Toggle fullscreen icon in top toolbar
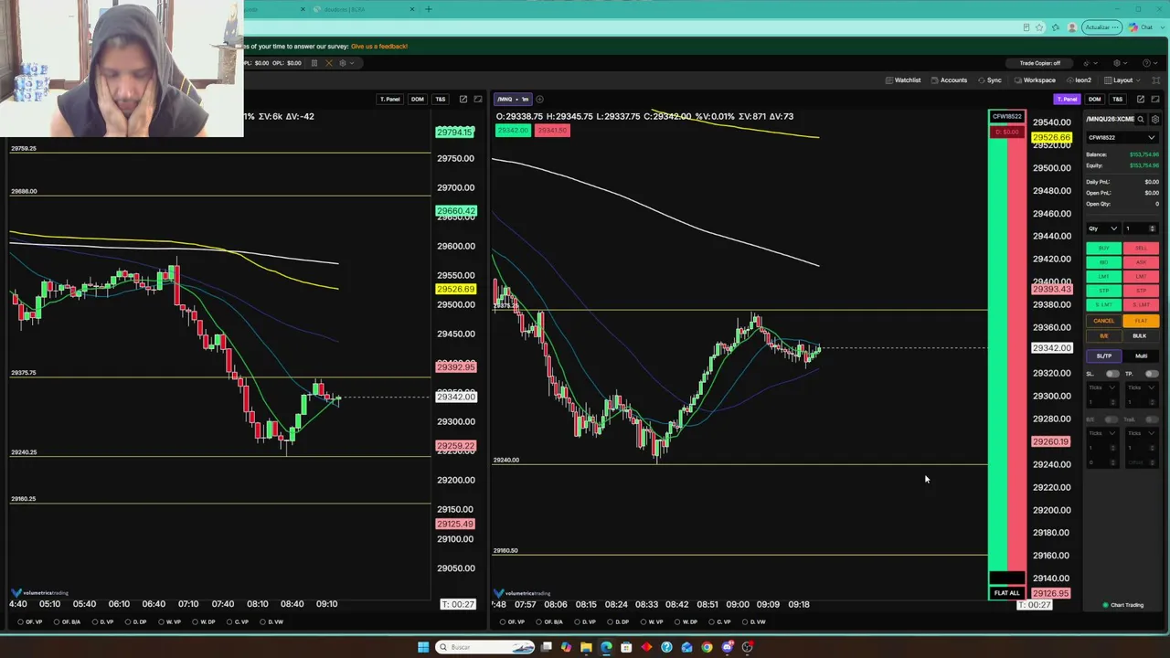Viewport: 1170px width, 658px height. (1155, 80)
